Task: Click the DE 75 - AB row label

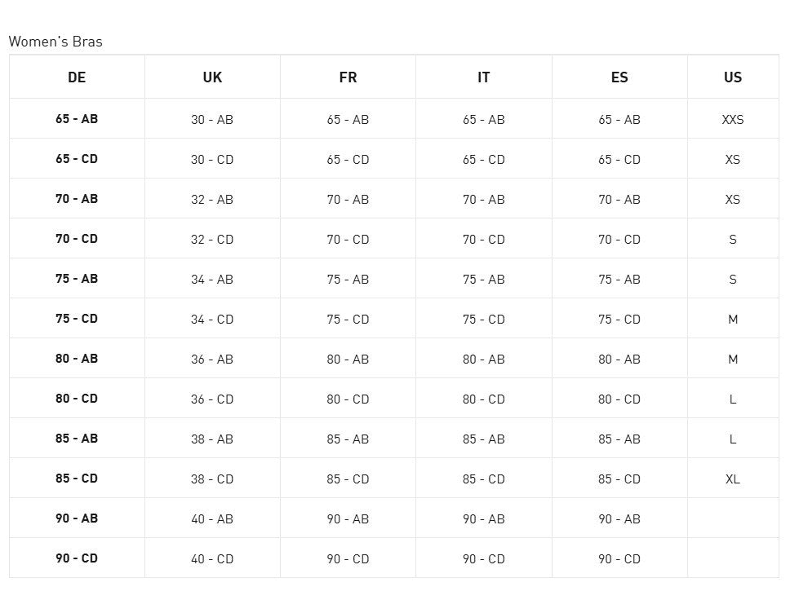Action: click(x=77, y=279)
